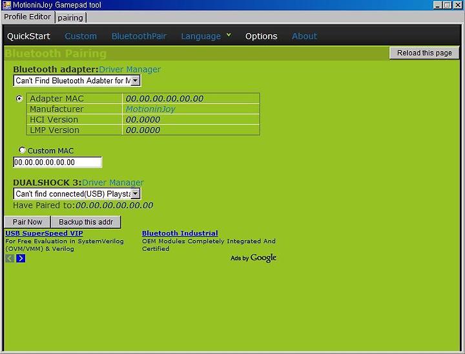Click the Bluetooth Pairing heading
Viewport: 465px width, 354px height.
click(56, 54)
